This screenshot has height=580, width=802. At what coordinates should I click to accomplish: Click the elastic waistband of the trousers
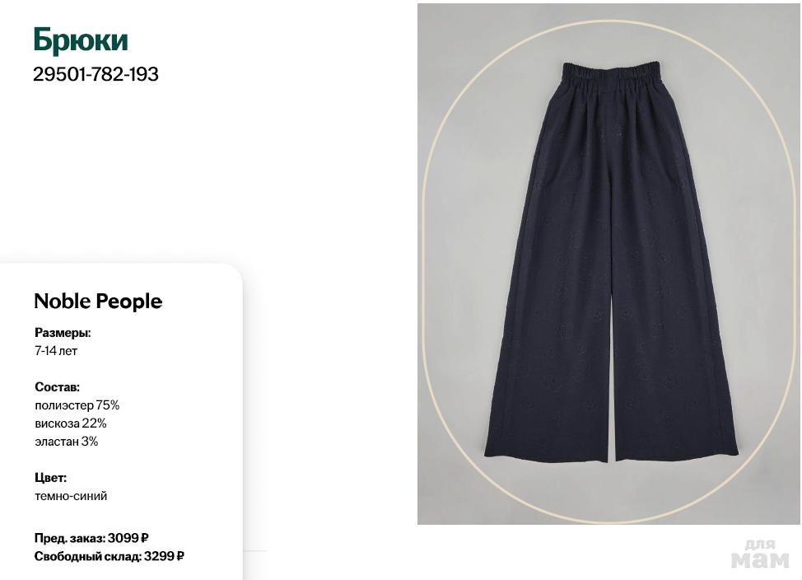[611, 72]
